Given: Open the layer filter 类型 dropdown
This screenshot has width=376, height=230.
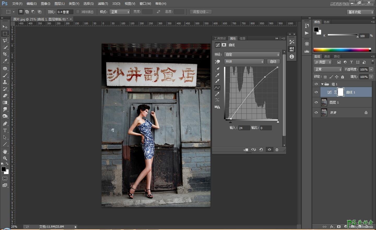Looking at the screenshot, I should point(322,62).
